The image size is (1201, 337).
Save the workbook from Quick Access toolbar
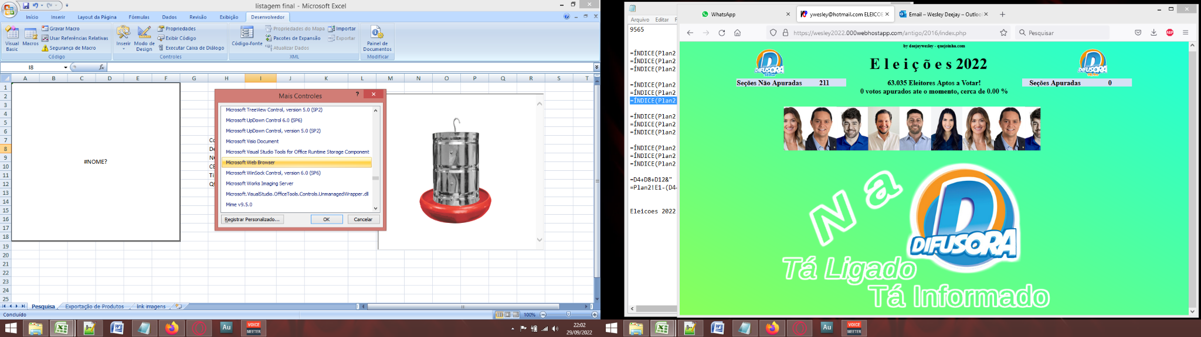point(26,5)
